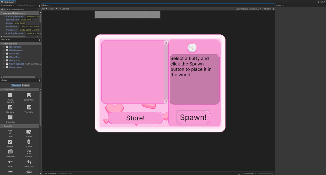This screenshot has width=326, height=175.
Task: Click the Hierarchy horizontal scrollbar
Action: click(x=19, y=77)
